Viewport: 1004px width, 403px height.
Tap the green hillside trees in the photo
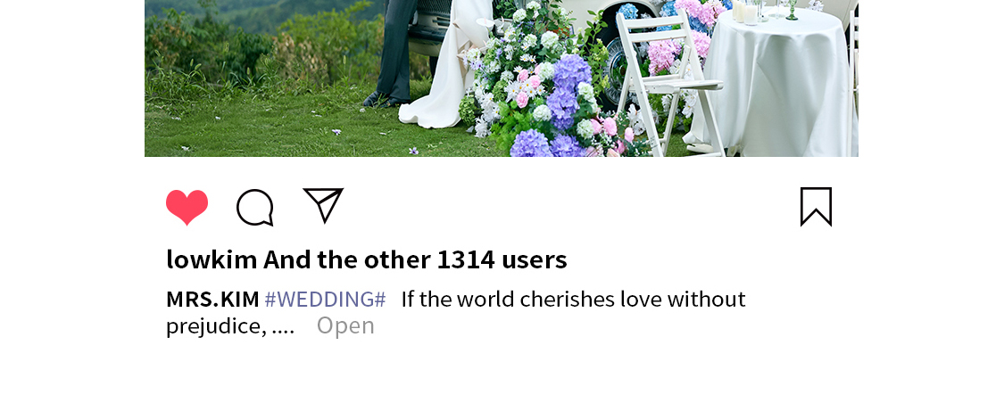[256, 38]
